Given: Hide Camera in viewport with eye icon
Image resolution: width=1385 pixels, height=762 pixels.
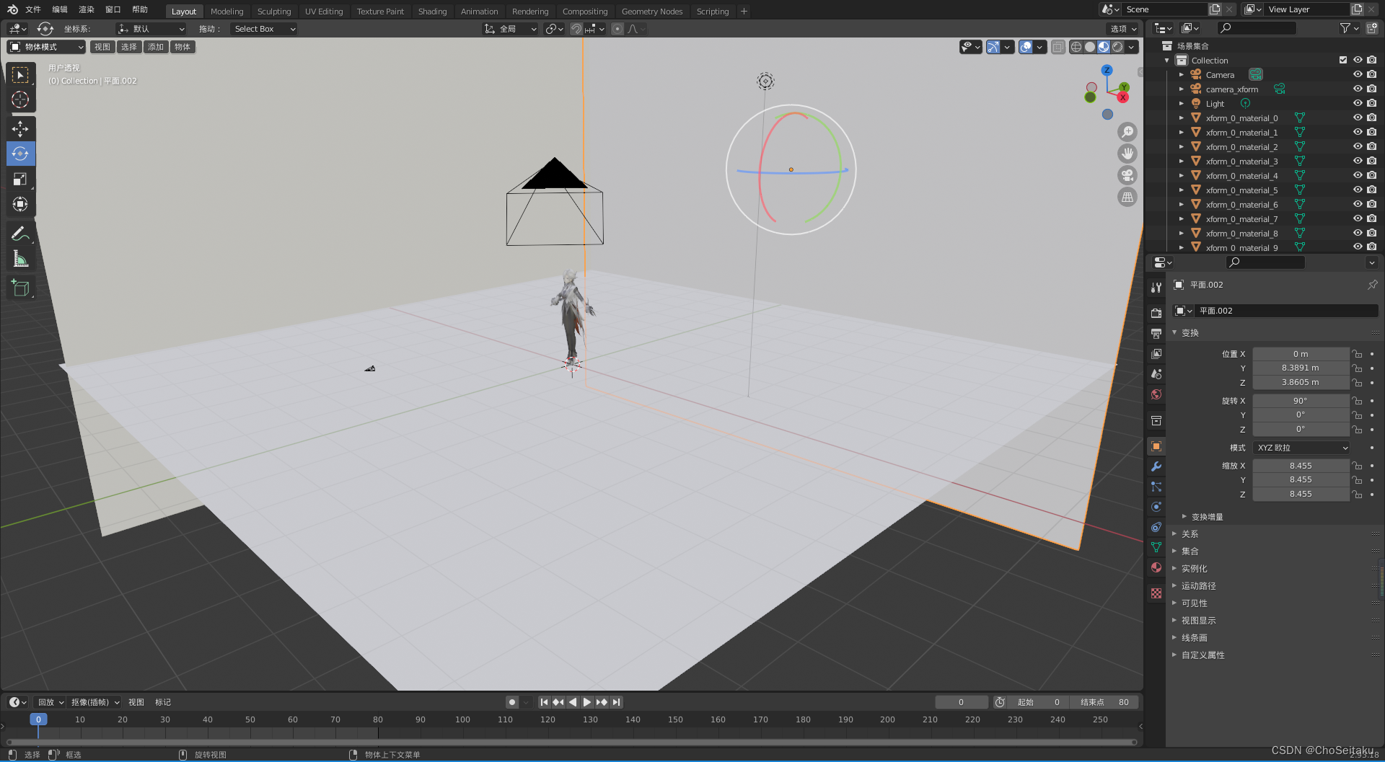Looking at the screenshot, I should click(x=1357, y=74).
